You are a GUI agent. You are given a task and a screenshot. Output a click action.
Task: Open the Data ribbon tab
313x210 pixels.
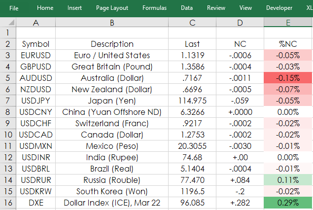coord(187,8)
